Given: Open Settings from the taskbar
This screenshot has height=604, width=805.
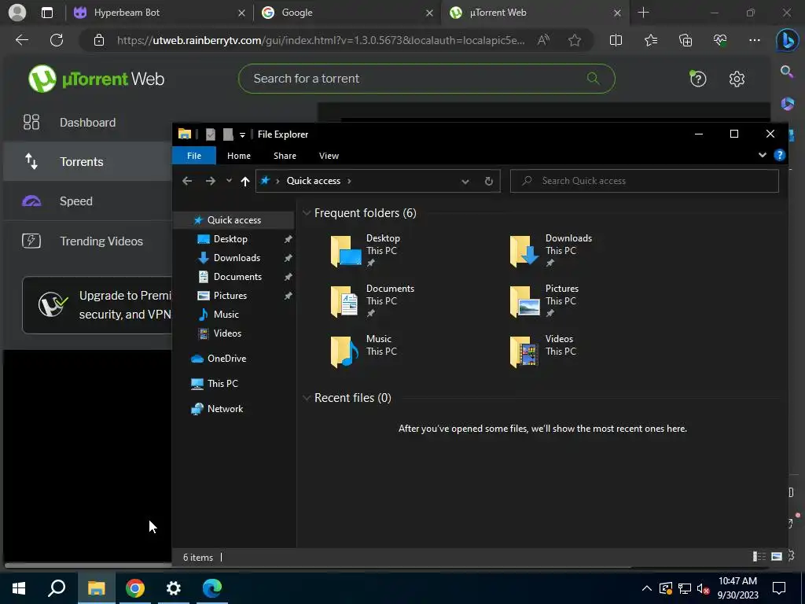Looking at the screenshot, I should pyautogui.click(x=174, y=588).
